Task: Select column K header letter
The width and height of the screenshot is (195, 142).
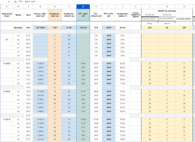Action: pyautogui.click(x=135, y=6)
